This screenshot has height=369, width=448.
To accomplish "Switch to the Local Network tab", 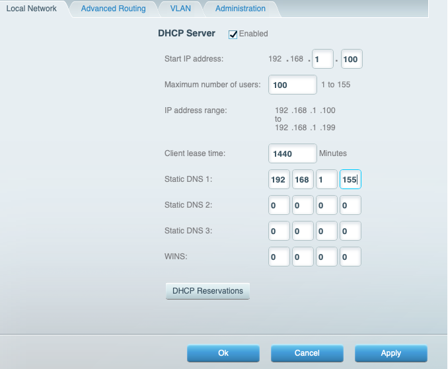I will coord(32,9).
